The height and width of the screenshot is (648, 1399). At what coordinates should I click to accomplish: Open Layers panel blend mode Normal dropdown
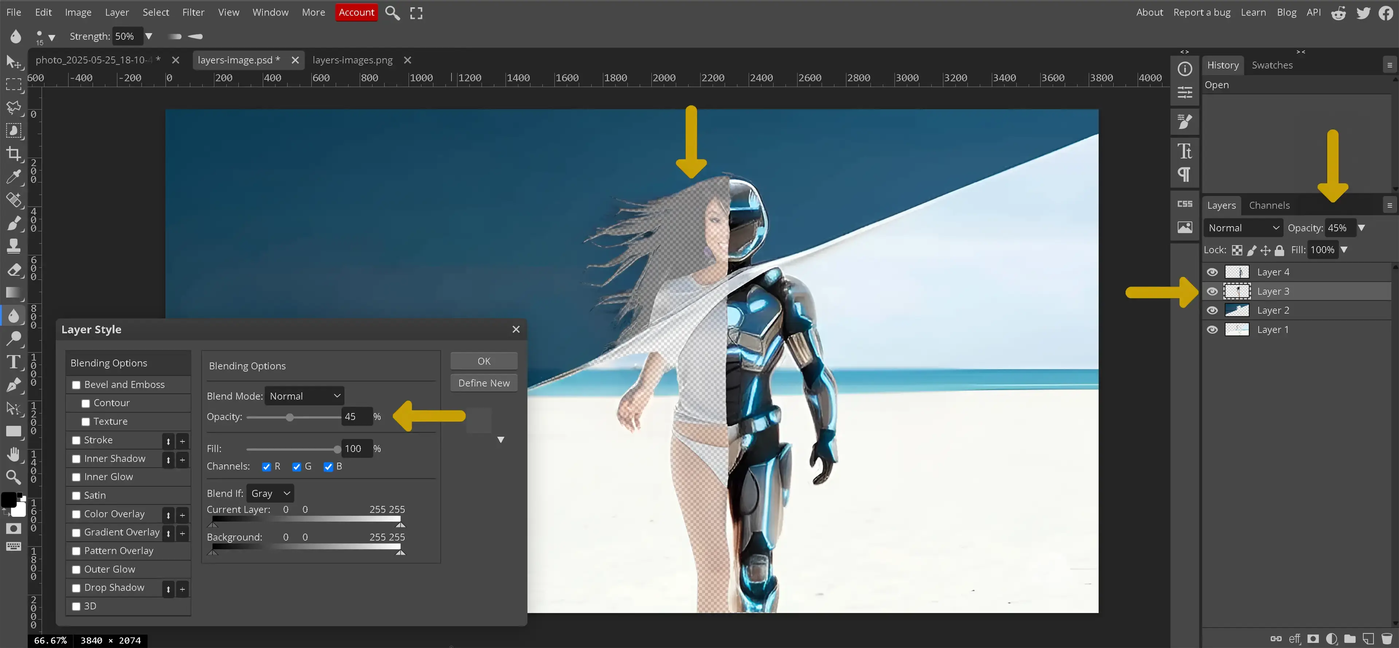click(x=1243, y=228)
